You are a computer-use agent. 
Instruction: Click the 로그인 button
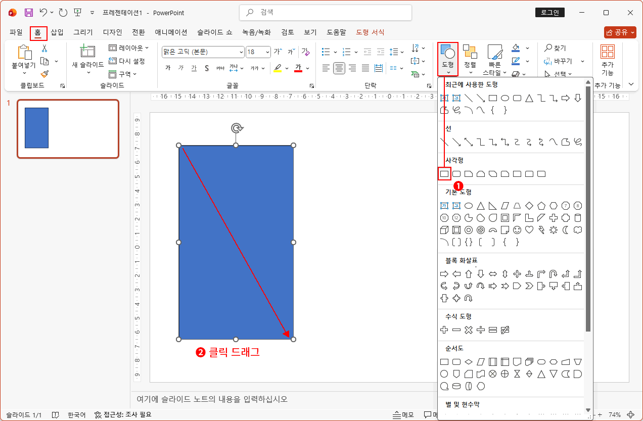[549, 12]
